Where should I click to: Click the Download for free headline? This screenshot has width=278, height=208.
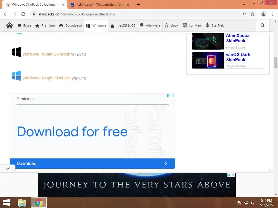[x=72, y=132]
